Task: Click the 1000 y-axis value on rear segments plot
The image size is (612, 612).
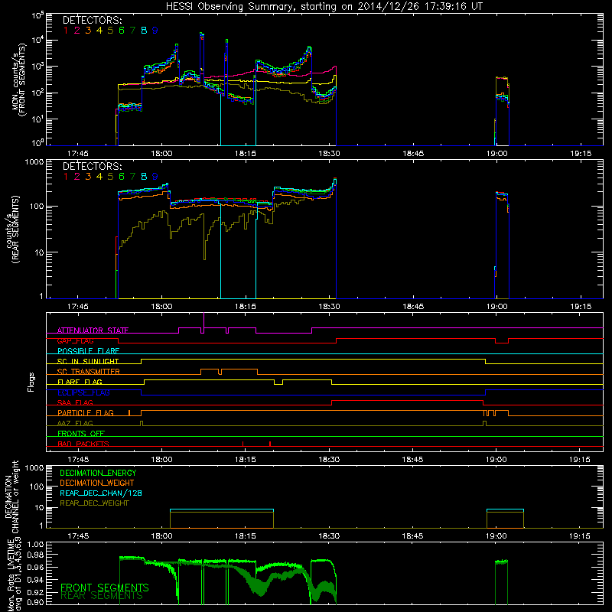Action: (34, 161)
